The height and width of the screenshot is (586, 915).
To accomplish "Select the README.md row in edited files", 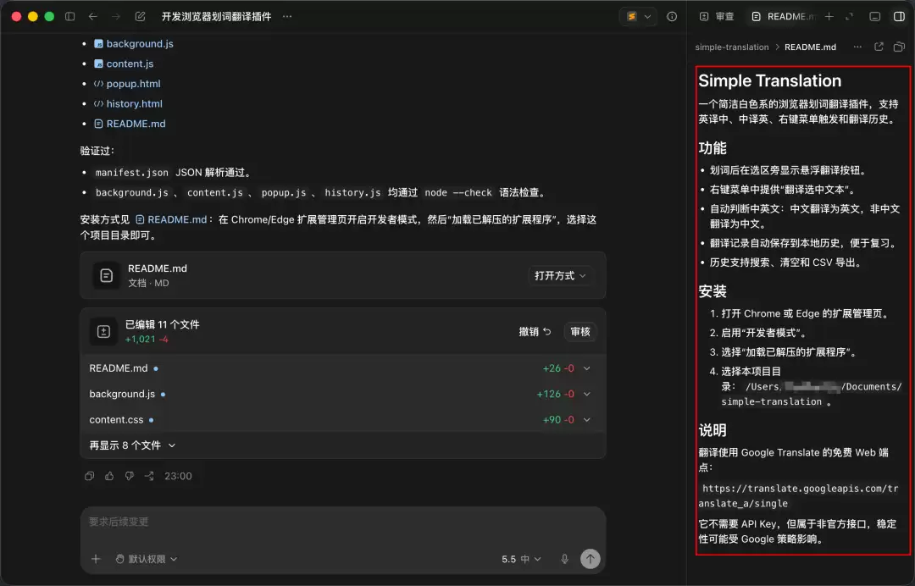I will pyautogui.click(x=342, y=368).
